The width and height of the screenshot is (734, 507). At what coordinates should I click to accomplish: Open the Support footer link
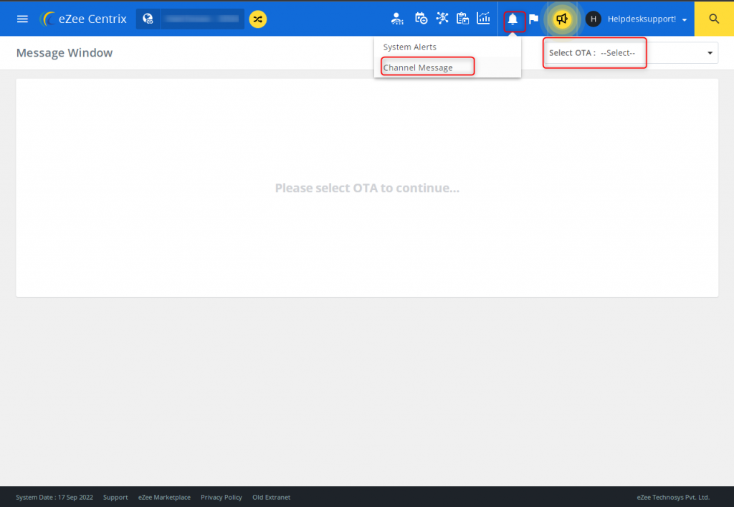tap(115, 497)
